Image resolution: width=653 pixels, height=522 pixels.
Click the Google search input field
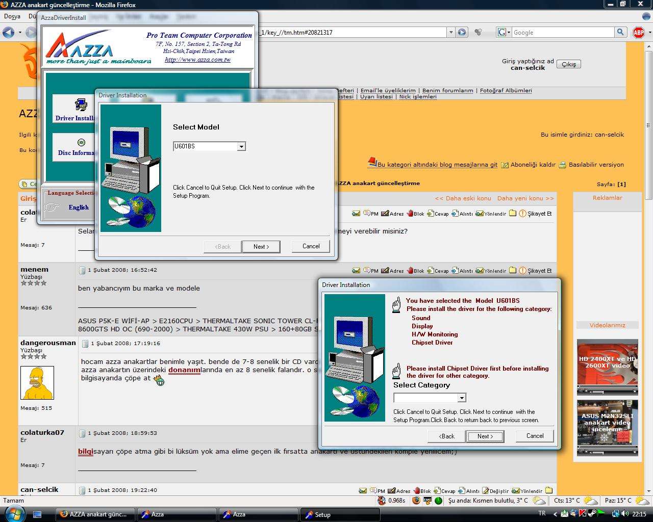click(x=562, y=32)
